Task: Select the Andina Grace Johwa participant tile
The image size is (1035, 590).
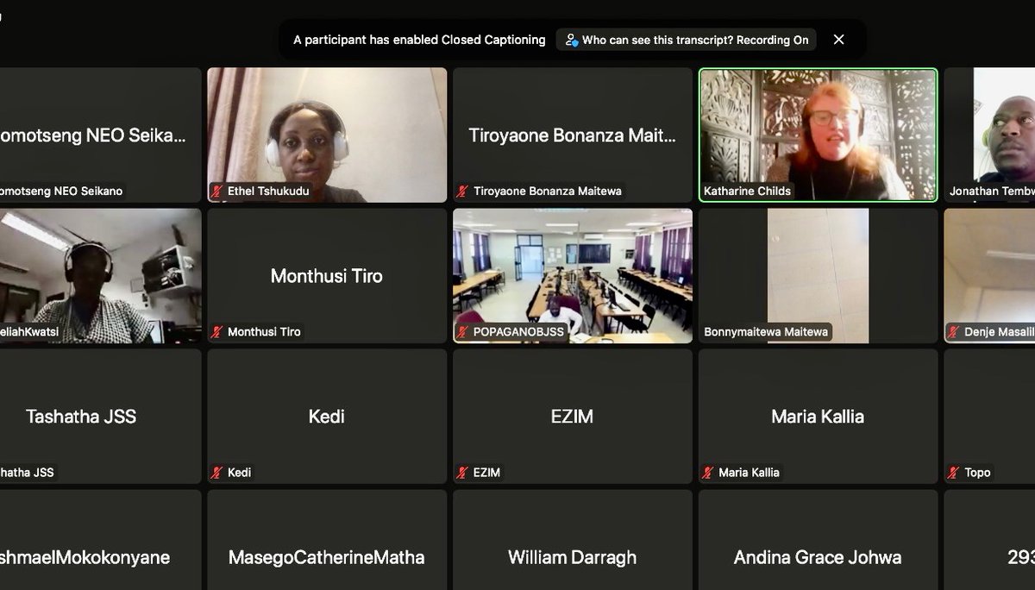Action: pos(818,540)
